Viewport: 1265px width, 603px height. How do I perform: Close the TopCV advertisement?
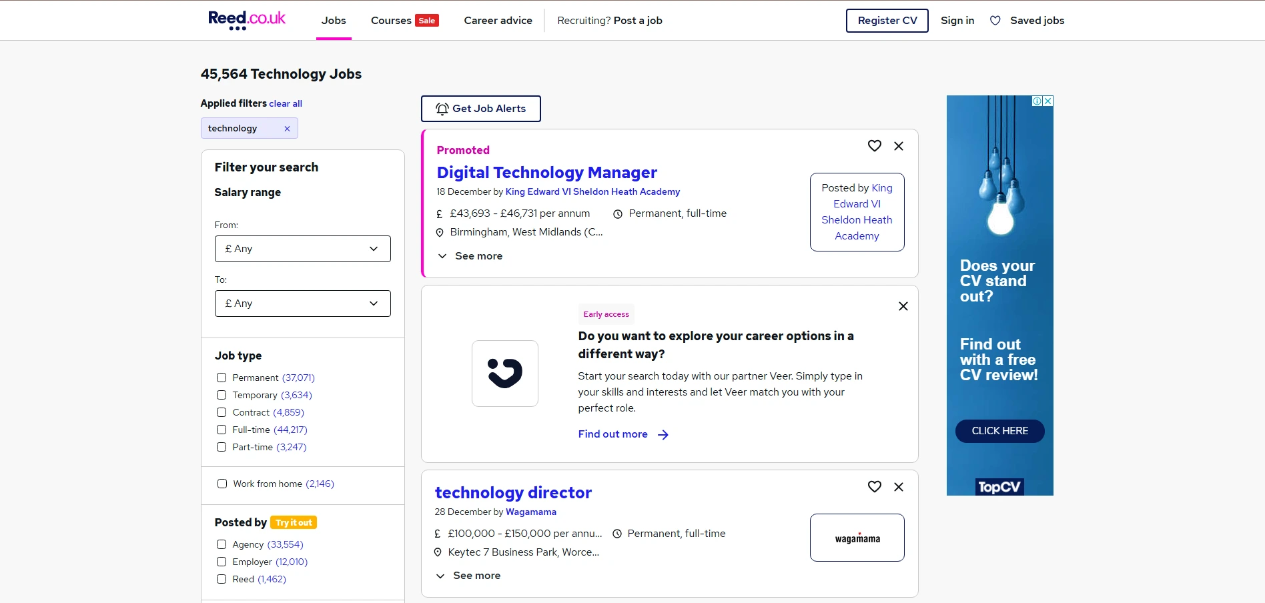(1048, 101)
